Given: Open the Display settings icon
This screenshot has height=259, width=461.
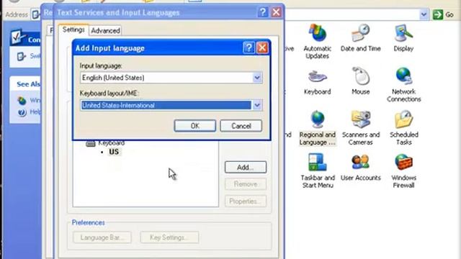Looking at the screenshot, I should pos(403,33).
